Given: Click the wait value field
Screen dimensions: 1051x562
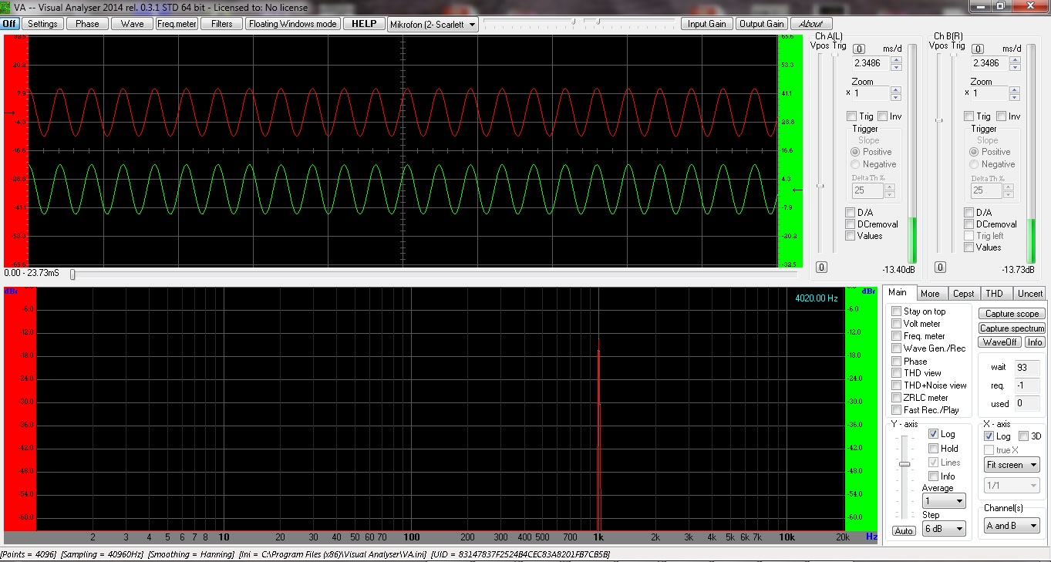Looking at the screenshot, I should point(1026,368).
